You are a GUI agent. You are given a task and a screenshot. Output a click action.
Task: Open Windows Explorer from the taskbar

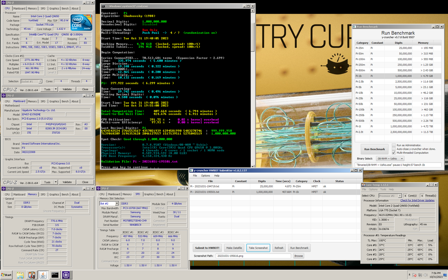pyautogui.click(x=20, y=275)
